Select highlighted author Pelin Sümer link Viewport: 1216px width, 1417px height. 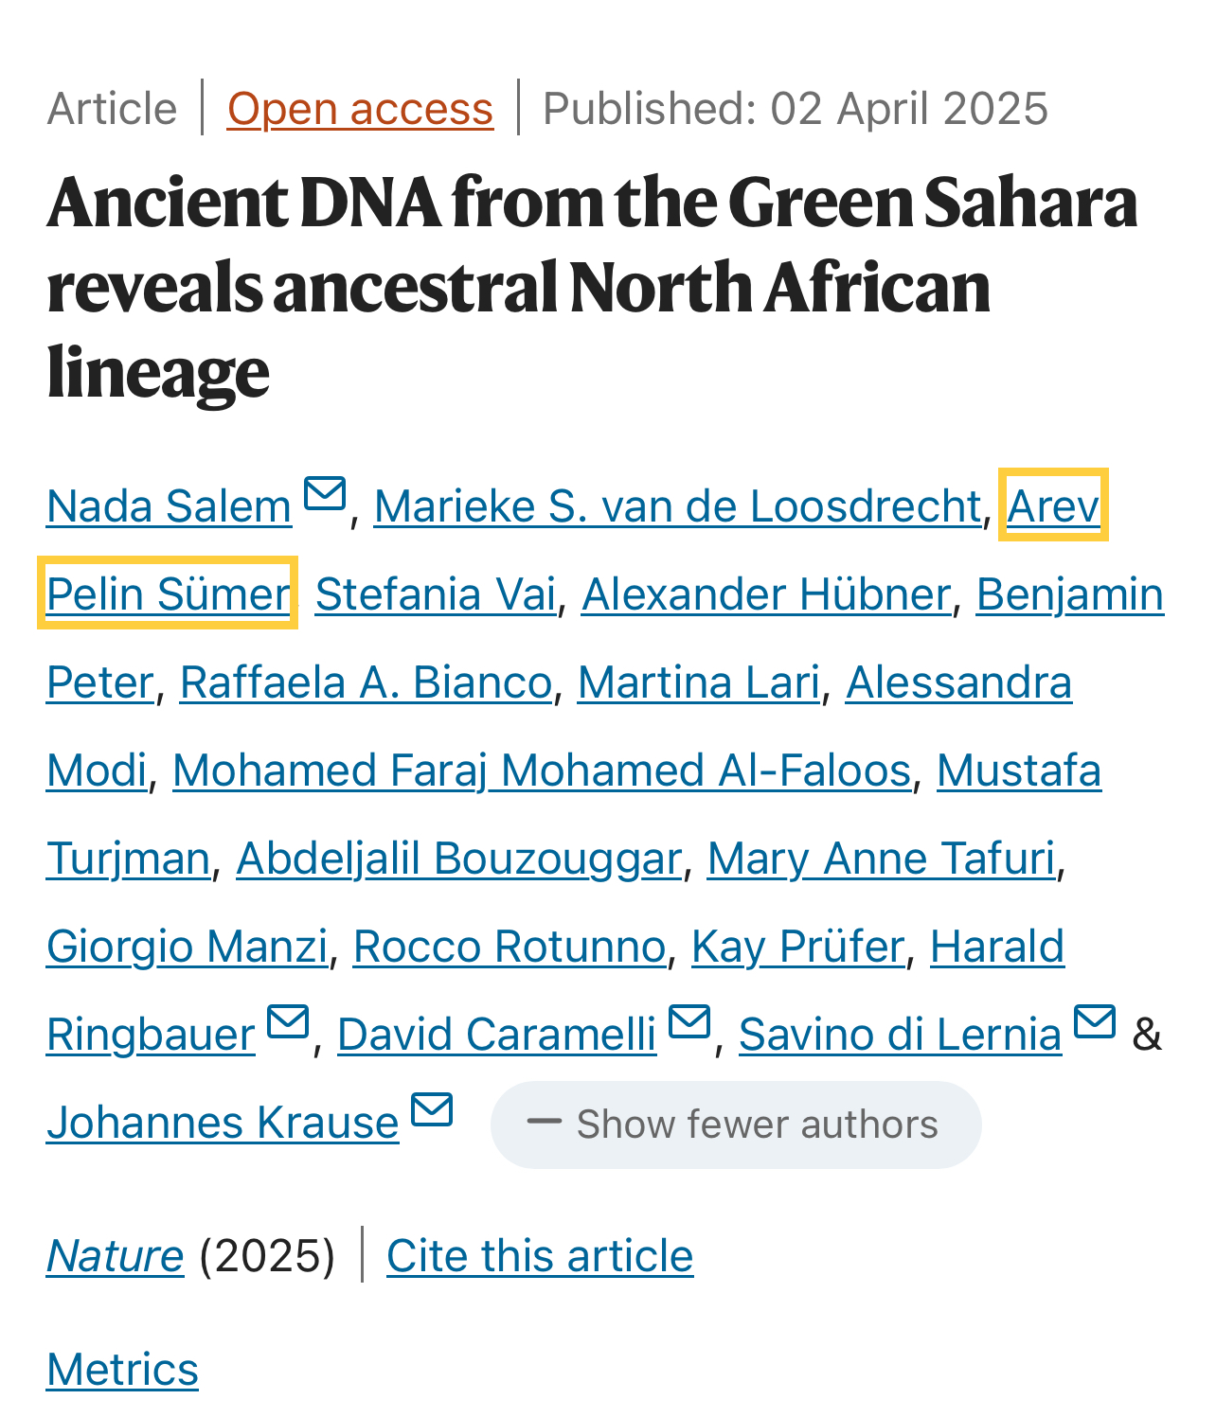click(x=168, y=593)
